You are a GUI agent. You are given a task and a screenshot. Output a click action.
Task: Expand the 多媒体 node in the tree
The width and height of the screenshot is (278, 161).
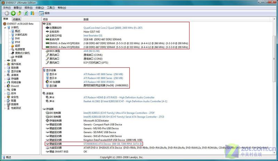pyautogui.click(x=5, y=75)
